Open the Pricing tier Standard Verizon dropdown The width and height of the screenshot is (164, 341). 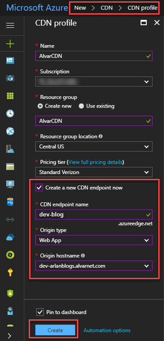tap(94, 172)
